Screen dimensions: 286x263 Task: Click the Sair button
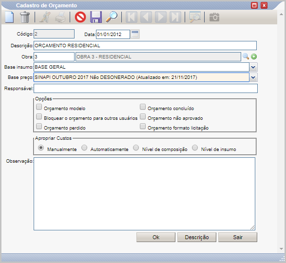click(238, 237)
